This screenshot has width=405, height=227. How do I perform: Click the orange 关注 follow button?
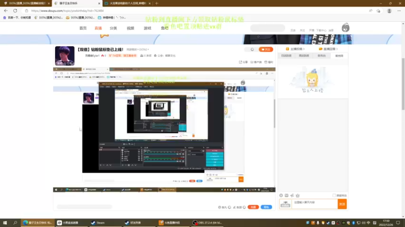tap(266, 49)
